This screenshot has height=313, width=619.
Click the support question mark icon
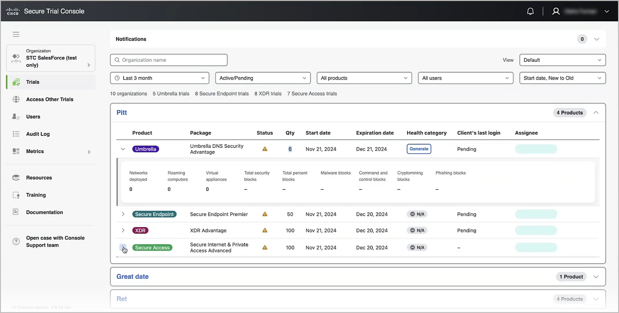pyautogui.click(x=16, y=242)
